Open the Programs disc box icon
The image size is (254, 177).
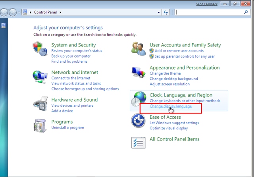[x=40, y=126]
